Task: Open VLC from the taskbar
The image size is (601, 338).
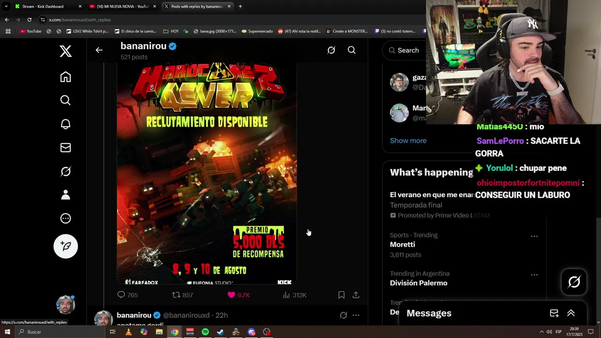Action: pos(128,332)
